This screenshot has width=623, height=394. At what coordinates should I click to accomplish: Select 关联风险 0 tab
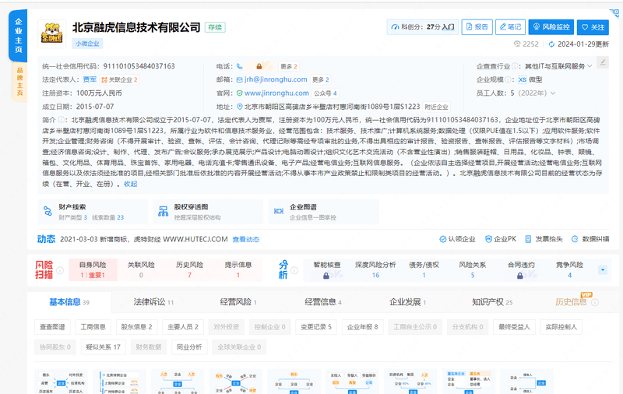(x=141, y=269)
